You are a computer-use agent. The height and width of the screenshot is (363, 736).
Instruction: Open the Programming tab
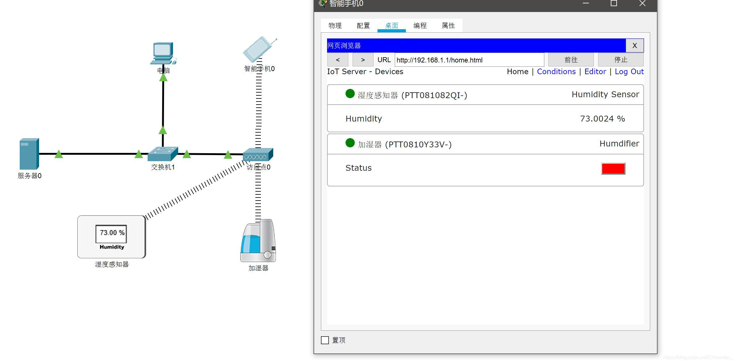[420, 26]
